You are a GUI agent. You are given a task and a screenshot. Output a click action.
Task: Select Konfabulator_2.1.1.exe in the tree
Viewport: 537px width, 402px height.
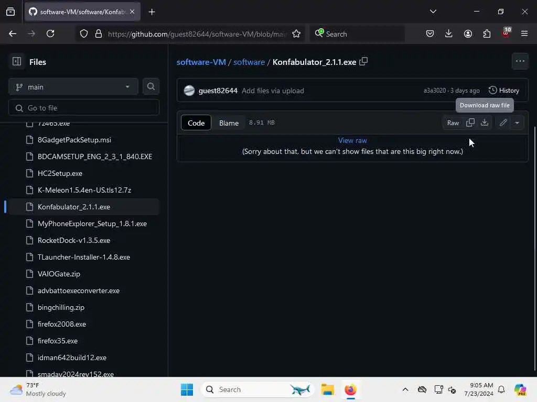pyautogui.click(x=84, y=207)
